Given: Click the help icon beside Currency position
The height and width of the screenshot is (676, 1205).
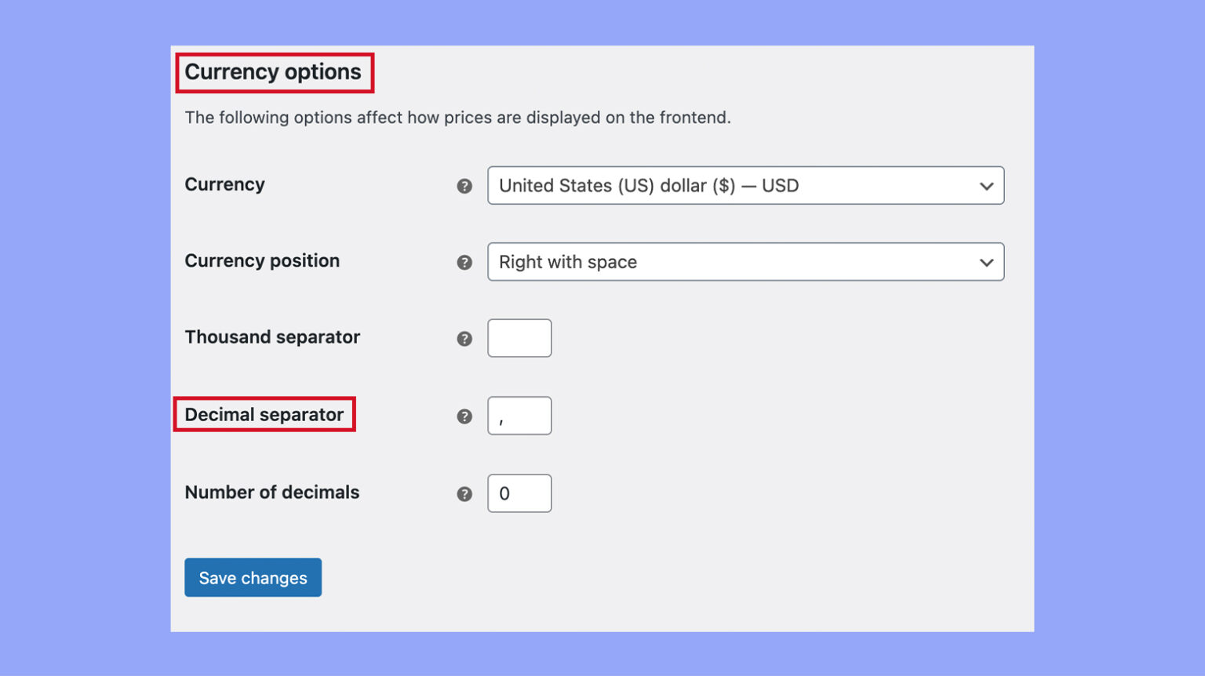Looking at the screenshot, I should [464, 262].
